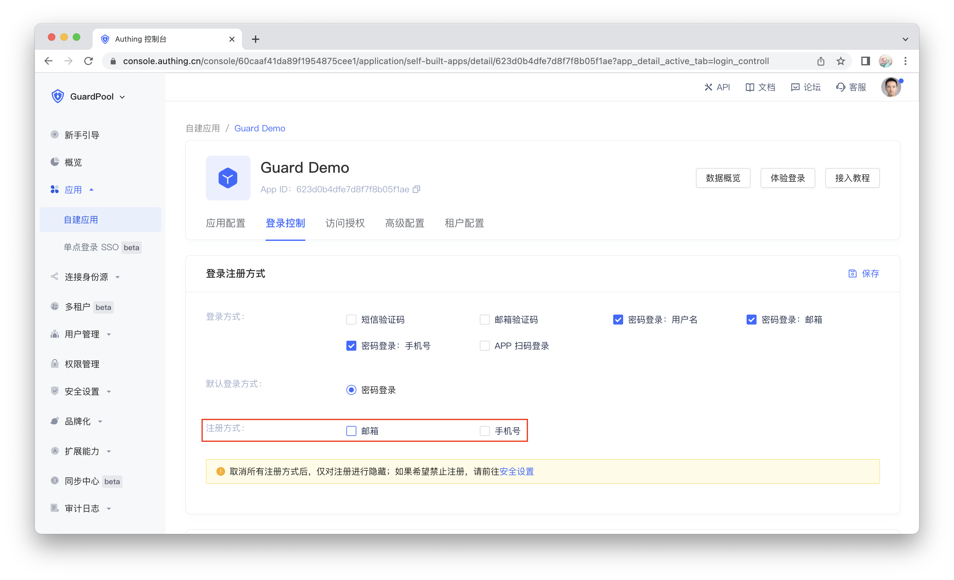954x580 pixels.
Task: Uncheck 密码登录：用户名 checkbox
Action: click(x=618, y=320)
